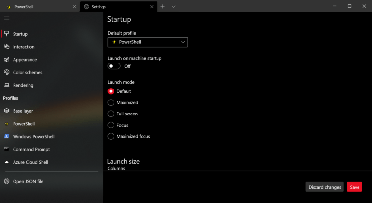Click the PowerShell profile star icon in sidebar
372x203 pixels.
coord(7,124)
